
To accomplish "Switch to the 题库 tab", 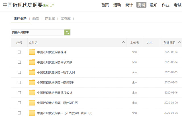I will (36, 18).
